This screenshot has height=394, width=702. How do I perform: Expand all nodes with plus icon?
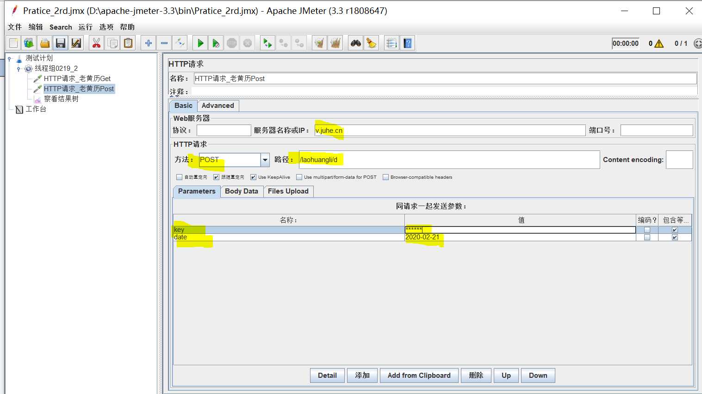pyautogui.click(x=148, y=43)
